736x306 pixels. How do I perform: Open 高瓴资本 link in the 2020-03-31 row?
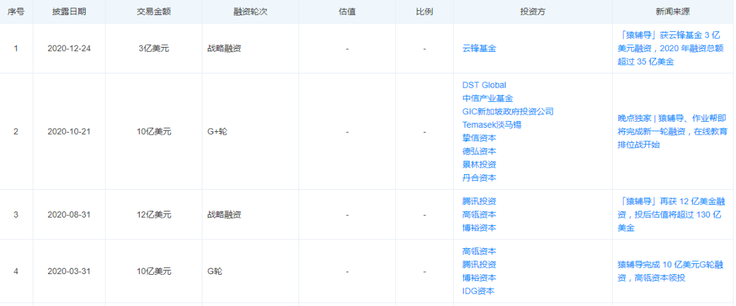pos(479,252)
